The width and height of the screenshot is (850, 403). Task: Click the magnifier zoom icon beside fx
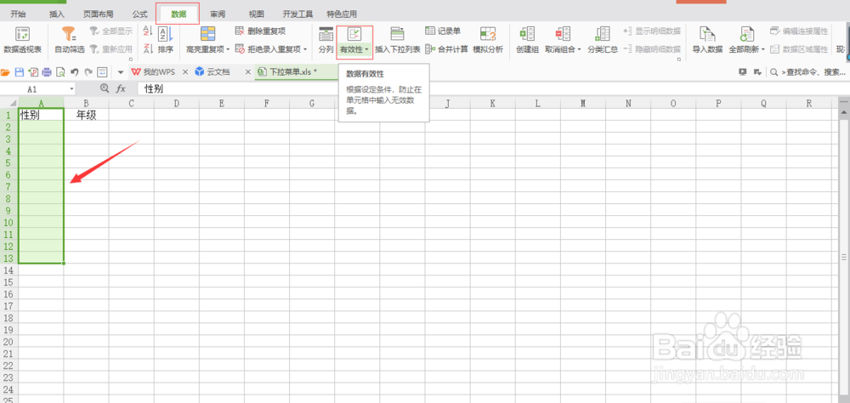[x=105, y=88]
